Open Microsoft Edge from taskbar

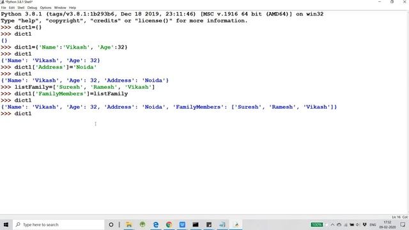coord(156,224)
